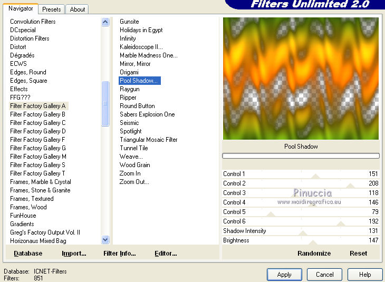This screenshot has width=385, height=282.
Task: Select Gradients category
Action: 22,224
